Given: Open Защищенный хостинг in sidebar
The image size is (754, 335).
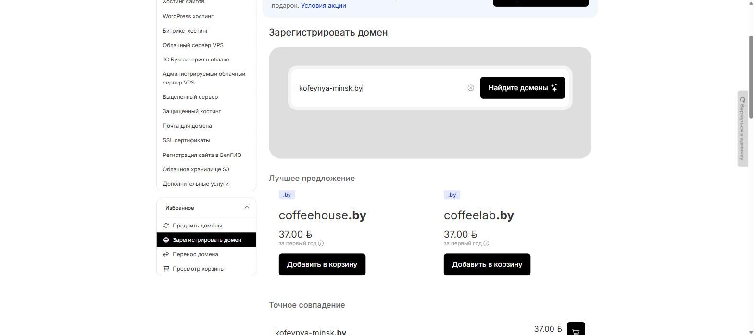Looking at the screenshot, I should pos(192,111).
